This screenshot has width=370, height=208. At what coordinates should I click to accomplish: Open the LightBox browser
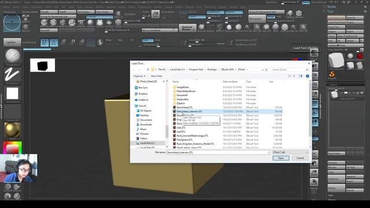(x=12, y=42)
